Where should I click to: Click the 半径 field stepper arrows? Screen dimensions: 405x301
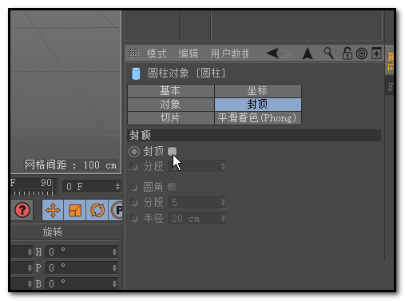pyautogui.click(x=223, y=219)
